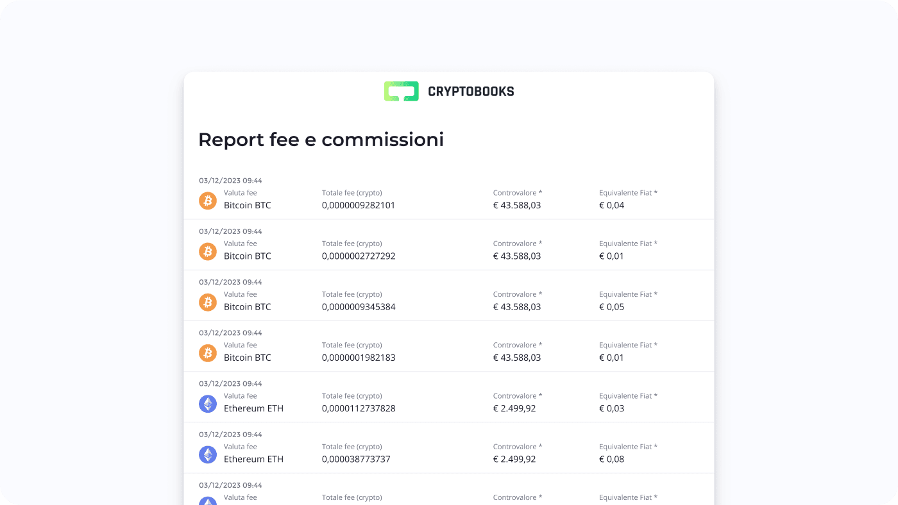898x505 pixels.
Task: Click the Equivalente Fiat value € 0,04
Action: pos(611,206)
